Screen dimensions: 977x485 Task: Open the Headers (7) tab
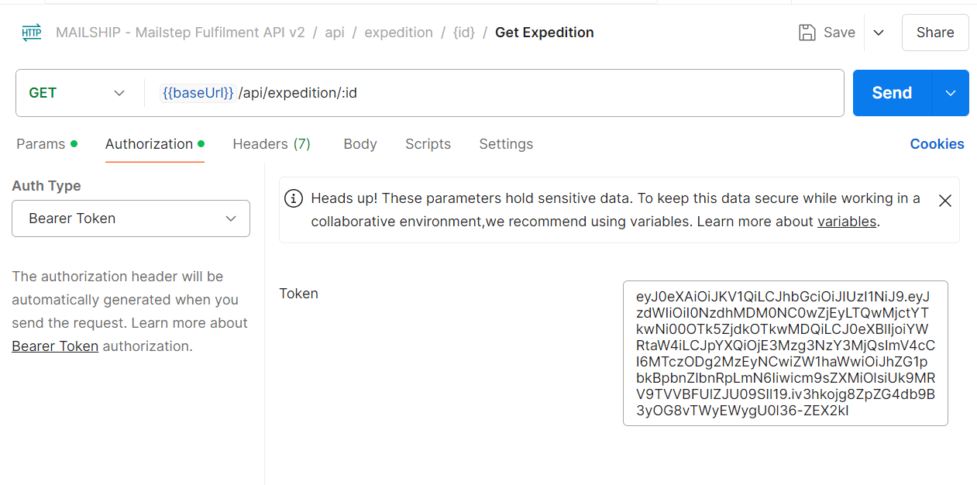(271, 144)
